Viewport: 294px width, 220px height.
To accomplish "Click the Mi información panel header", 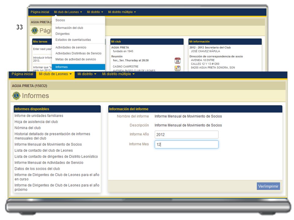I will pos(225,42).
